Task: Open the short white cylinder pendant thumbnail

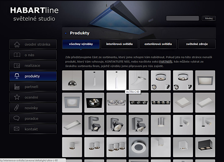Action: click(94, 80)
